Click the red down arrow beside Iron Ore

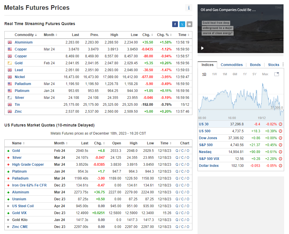click(x=8, y=185)
